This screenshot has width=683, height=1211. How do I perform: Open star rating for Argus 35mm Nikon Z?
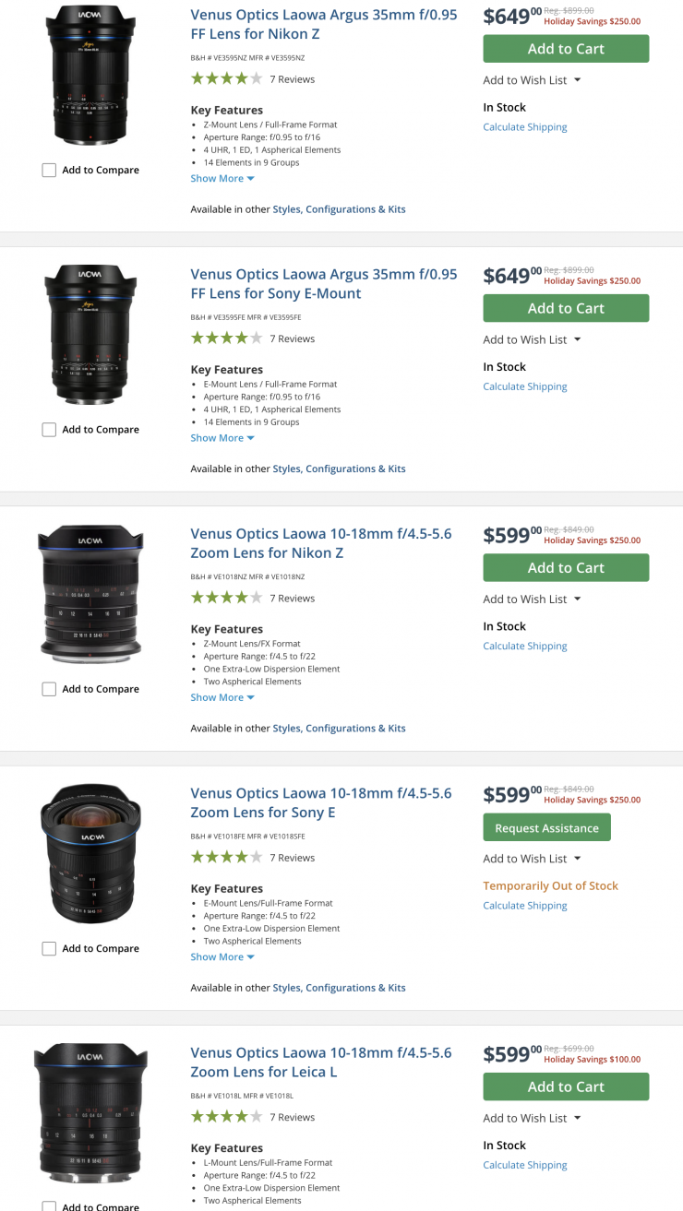point(226,79)
